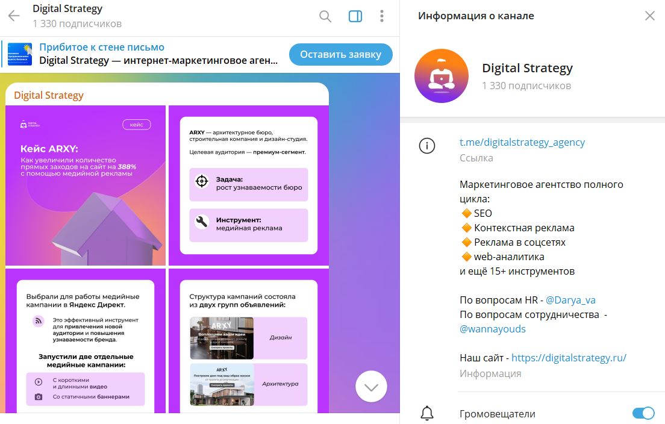Click the Digital Strategy chat header title
Screen dimensions: 665x424
pos(67,9)
